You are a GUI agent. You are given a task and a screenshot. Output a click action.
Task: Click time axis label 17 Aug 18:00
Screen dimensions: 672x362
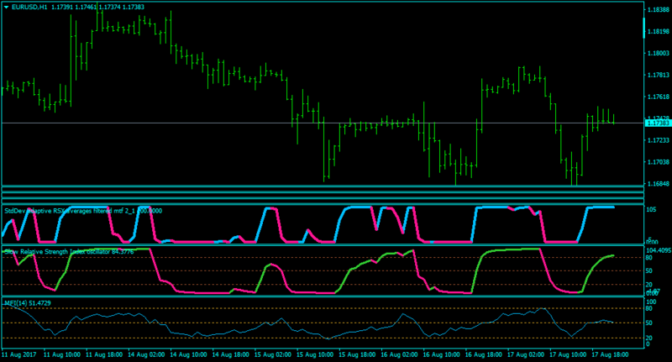610,354
